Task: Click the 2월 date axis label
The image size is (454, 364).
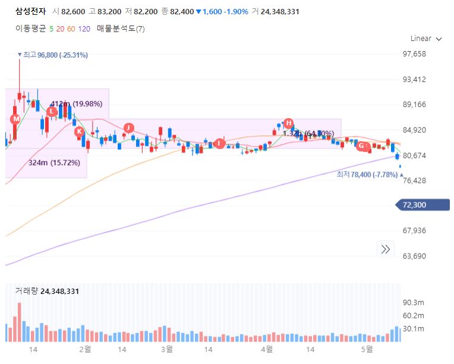Action: coord(85,349)
